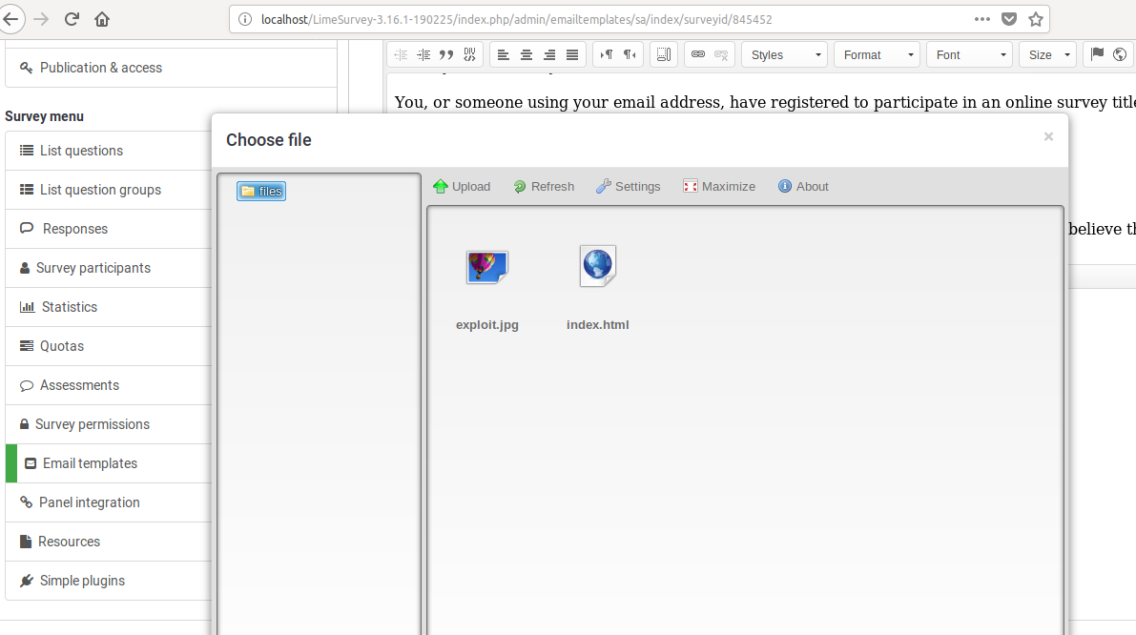The image size is (1136, 635).
Task: Align text right in editor
Action: 550,55
